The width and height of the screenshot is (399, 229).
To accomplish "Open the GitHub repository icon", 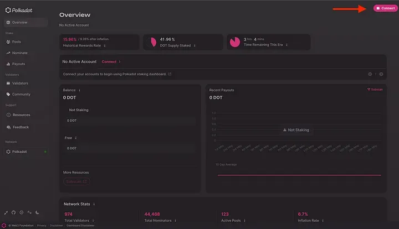I will [13, 212].
